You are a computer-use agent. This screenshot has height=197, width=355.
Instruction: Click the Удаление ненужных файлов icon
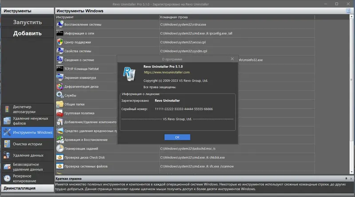coord(7,121)
